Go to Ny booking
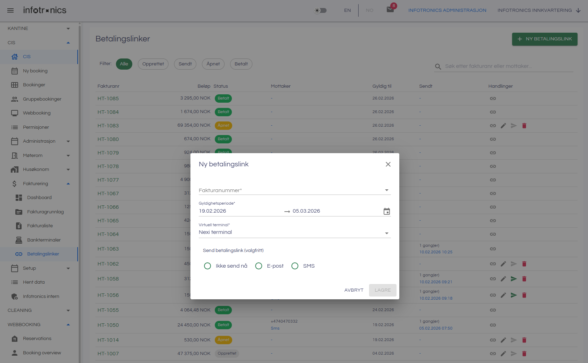588x363 pixels. pos(39,71)
